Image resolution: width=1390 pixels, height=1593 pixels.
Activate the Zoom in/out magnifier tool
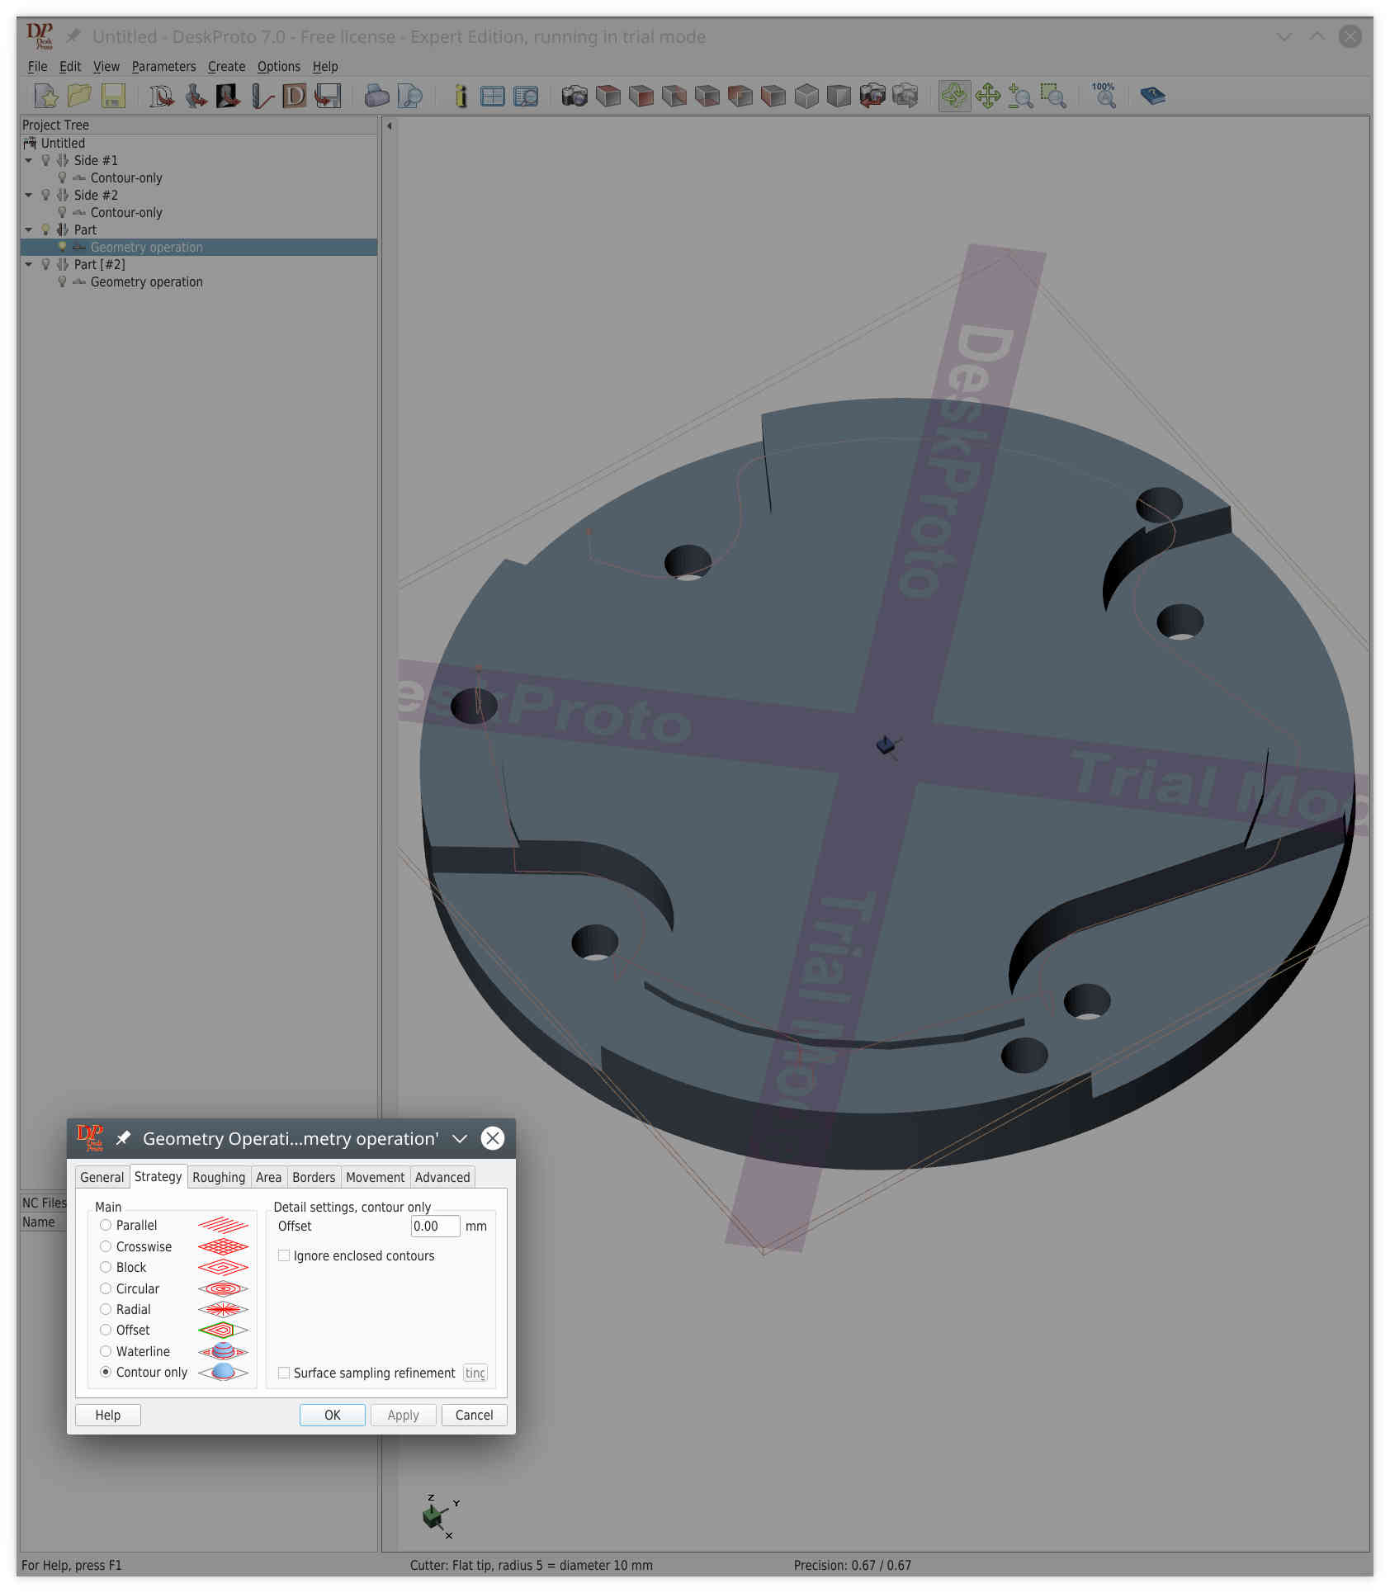(1021, 96)
